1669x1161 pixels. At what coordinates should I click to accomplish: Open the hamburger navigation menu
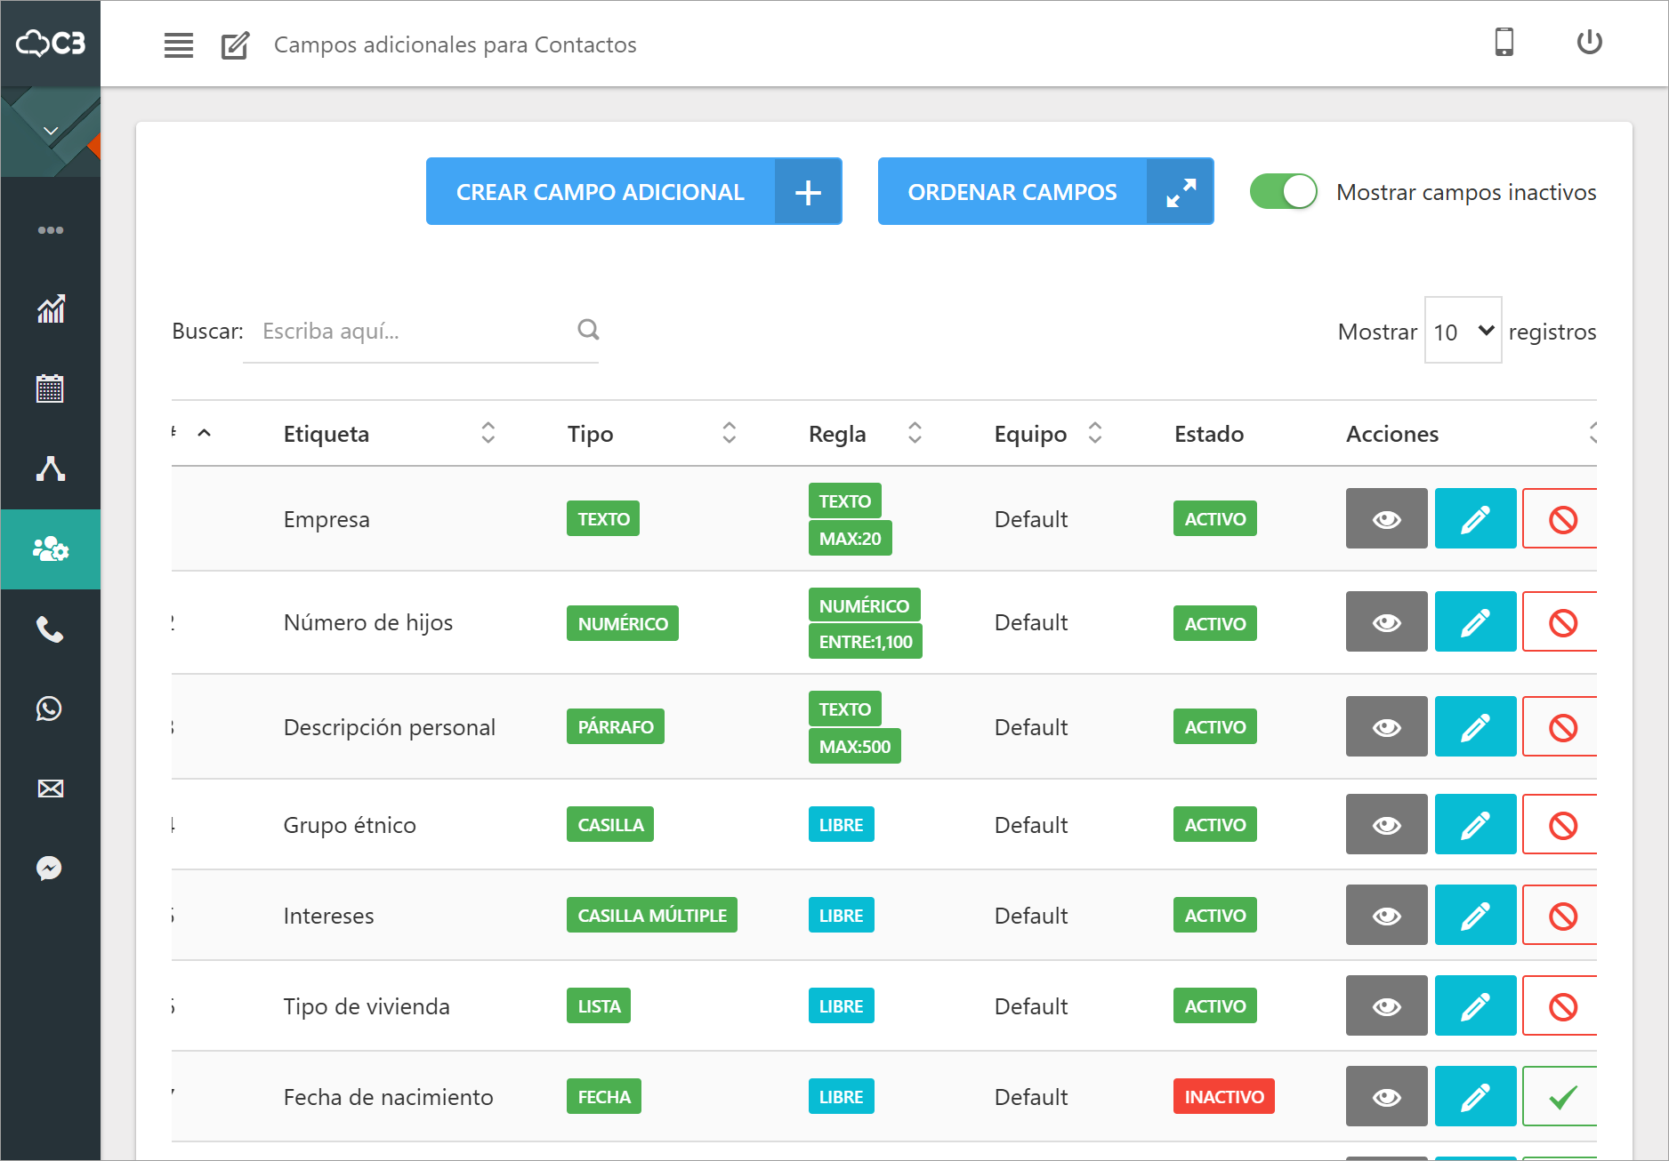pyautogui.click(x=178, y=44)
